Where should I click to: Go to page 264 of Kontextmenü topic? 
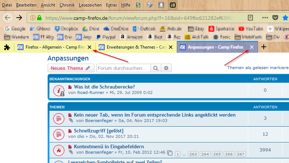coord(205,154)
